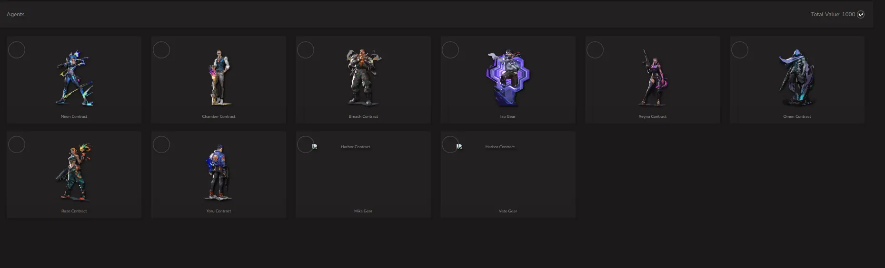
Task: Select the Neon Contract circle checkbox
Action: [17, 50]
